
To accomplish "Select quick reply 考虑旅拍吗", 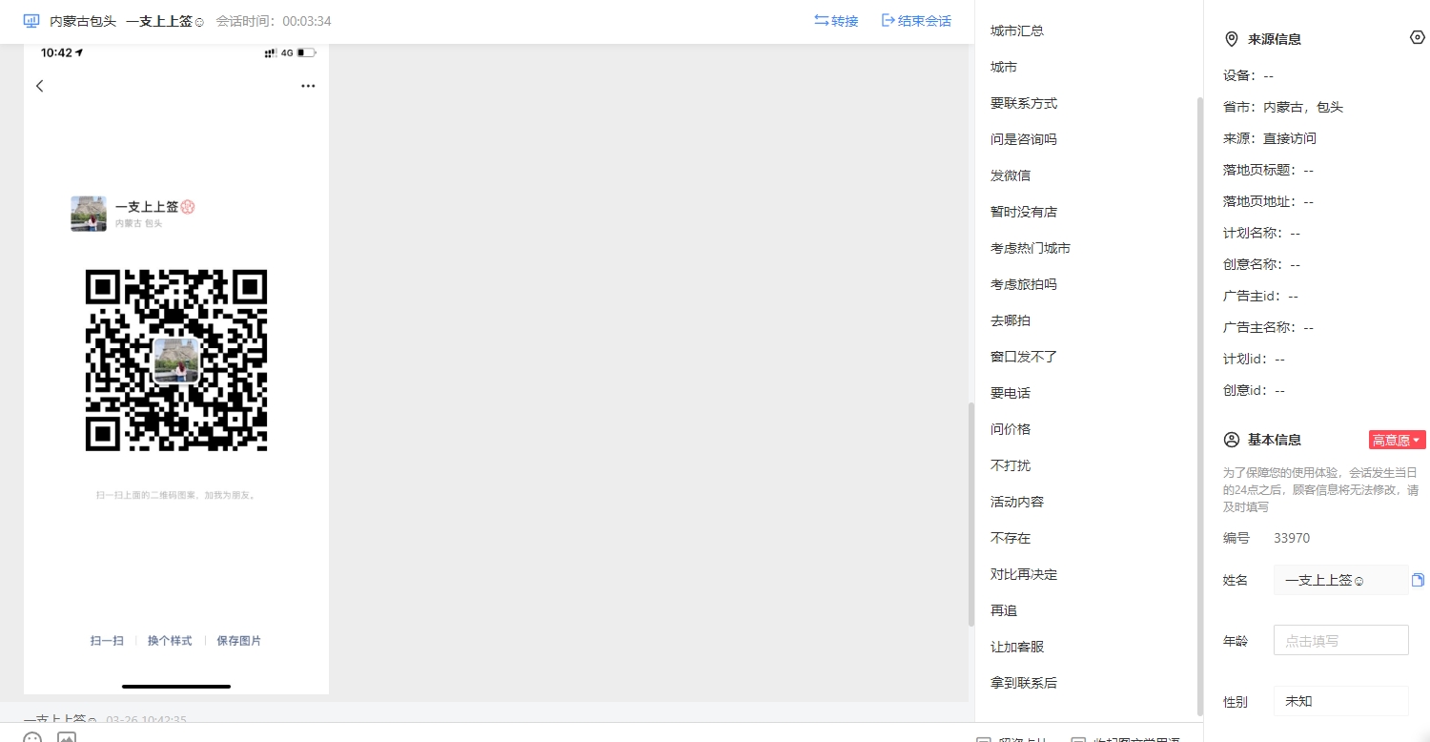I will click(1024, 284).
